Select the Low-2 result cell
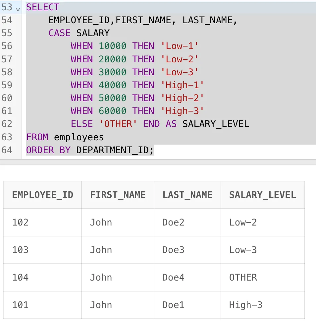 tap(263, 223)
